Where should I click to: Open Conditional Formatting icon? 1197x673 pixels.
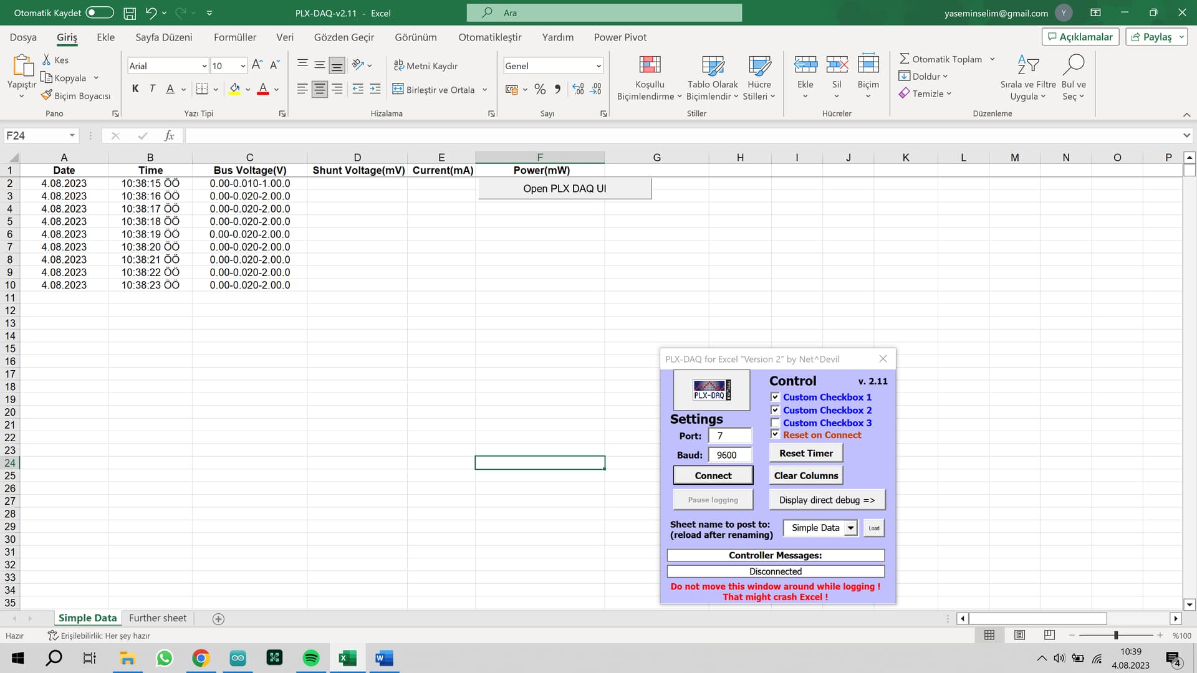tap(650, 65)
